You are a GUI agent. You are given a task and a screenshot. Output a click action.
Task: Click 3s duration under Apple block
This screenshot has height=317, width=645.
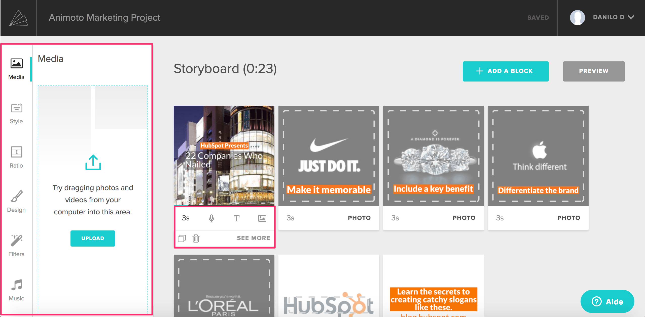coord(500,218)
